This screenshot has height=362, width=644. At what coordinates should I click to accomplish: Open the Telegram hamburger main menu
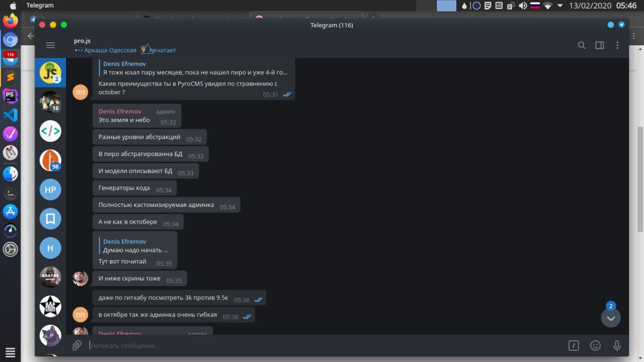click(x=50, y=45)
